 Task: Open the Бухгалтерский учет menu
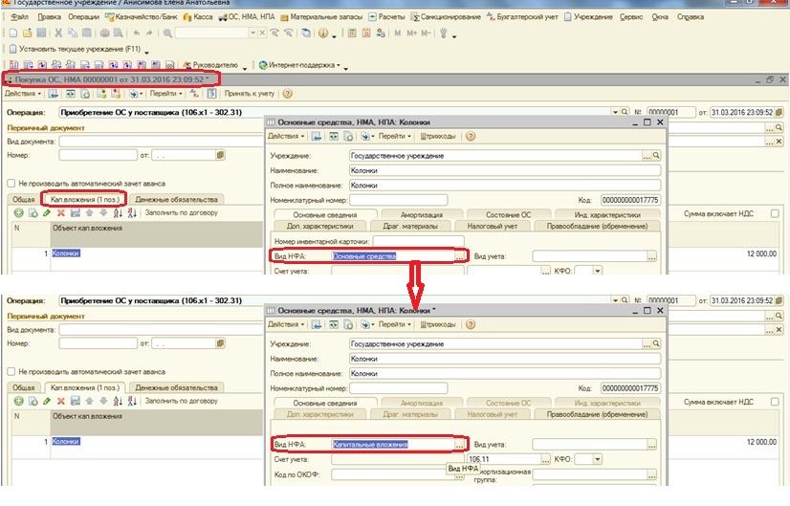coord(522,17)
